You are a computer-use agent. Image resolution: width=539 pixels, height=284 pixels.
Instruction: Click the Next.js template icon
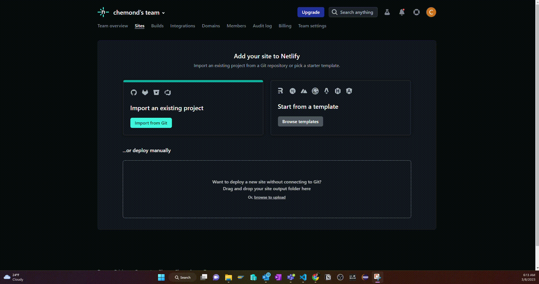[293, 91]
